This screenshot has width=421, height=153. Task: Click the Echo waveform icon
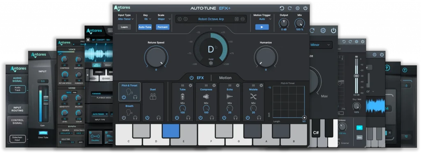point(230,96)
